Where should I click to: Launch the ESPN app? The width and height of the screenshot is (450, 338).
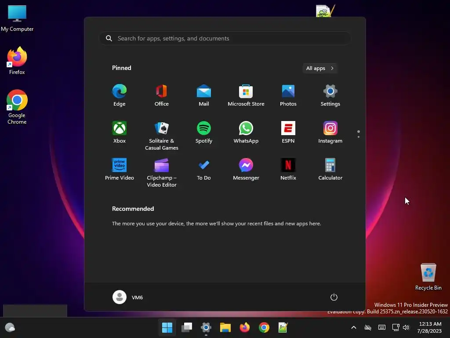click(x=288, y=132)
